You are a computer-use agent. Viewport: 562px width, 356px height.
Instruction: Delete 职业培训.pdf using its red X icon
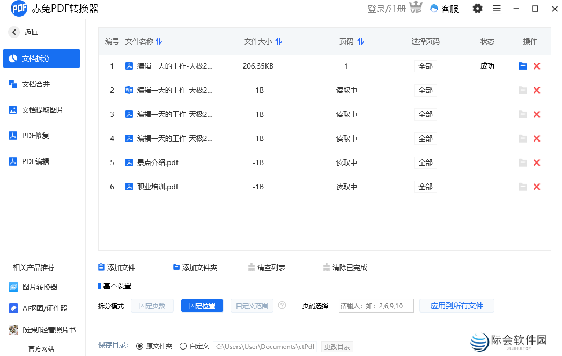(537, 187)
